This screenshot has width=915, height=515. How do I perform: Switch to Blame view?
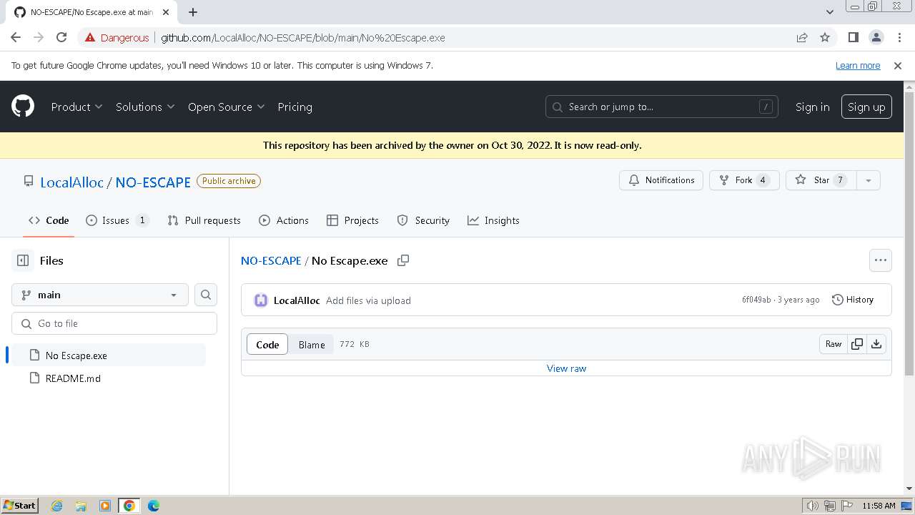point(312,344)
